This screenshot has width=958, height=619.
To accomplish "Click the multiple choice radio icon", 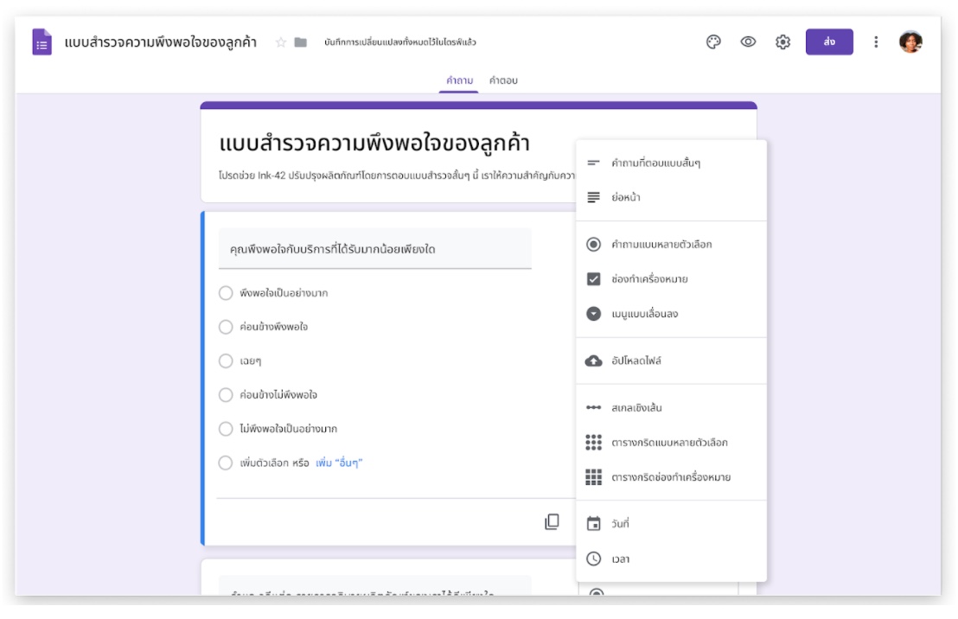I will pyautogui.click(x=593, y=245).
